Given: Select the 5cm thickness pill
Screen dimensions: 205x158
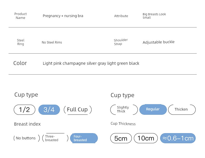Looking at the screenshot, I should pyautogui.click(x=121, y=138).
